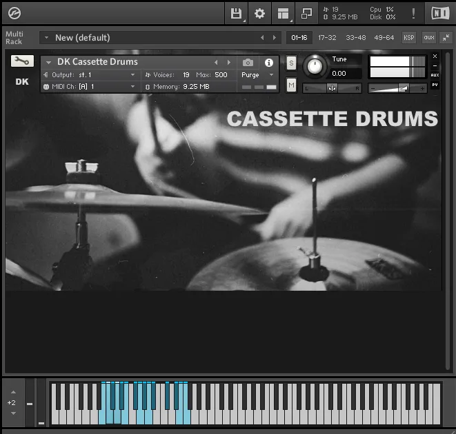Click the exclamation panic button

pos(413,13)
